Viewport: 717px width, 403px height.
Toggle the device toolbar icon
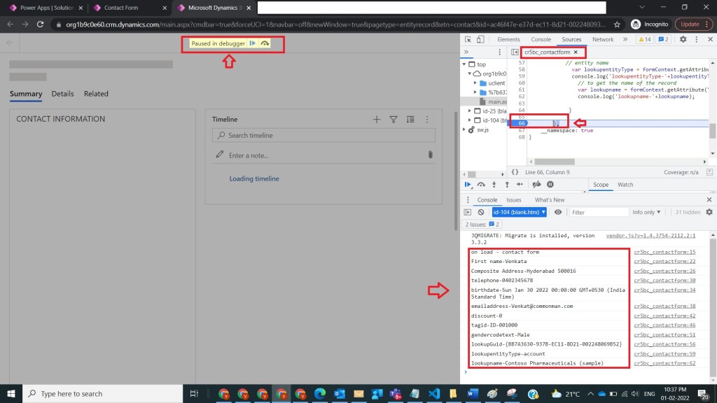pos(482,39)
